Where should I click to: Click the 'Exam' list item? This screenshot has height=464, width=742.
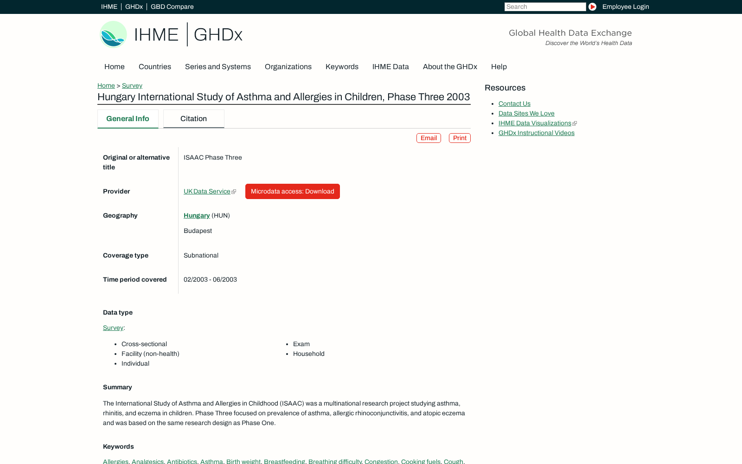(x=301, y=344)
